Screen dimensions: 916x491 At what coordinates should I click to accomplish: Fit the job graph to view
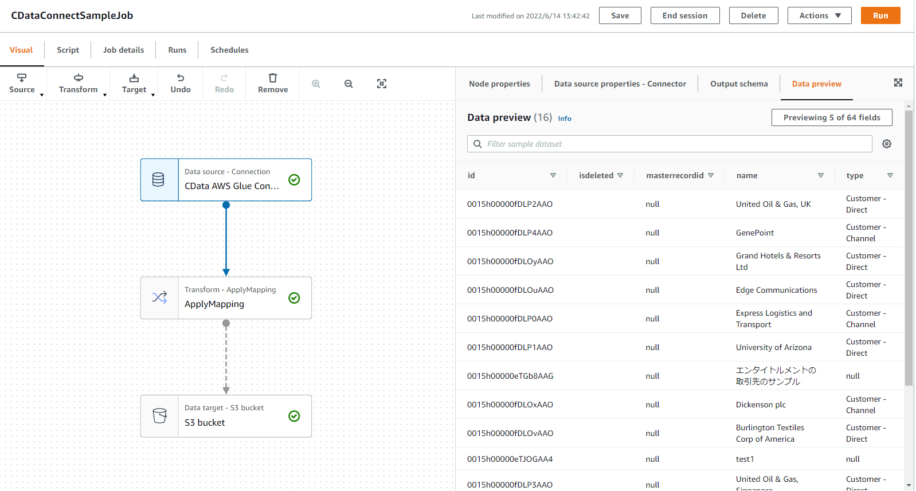tap(382, 84)
